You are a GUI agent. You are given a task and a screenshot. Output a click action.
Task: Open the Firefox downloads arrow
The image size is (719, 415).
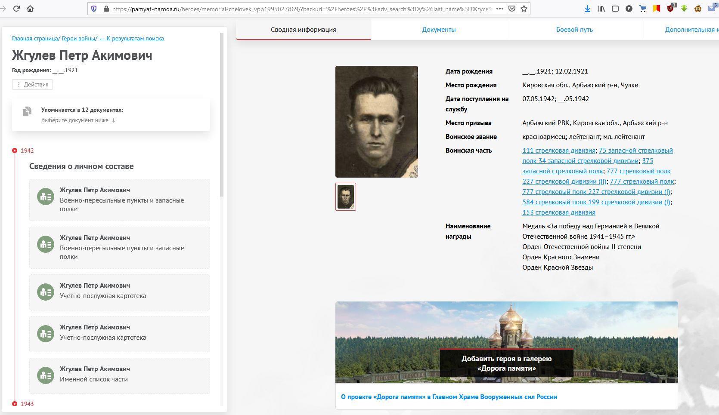click(587, 9)
